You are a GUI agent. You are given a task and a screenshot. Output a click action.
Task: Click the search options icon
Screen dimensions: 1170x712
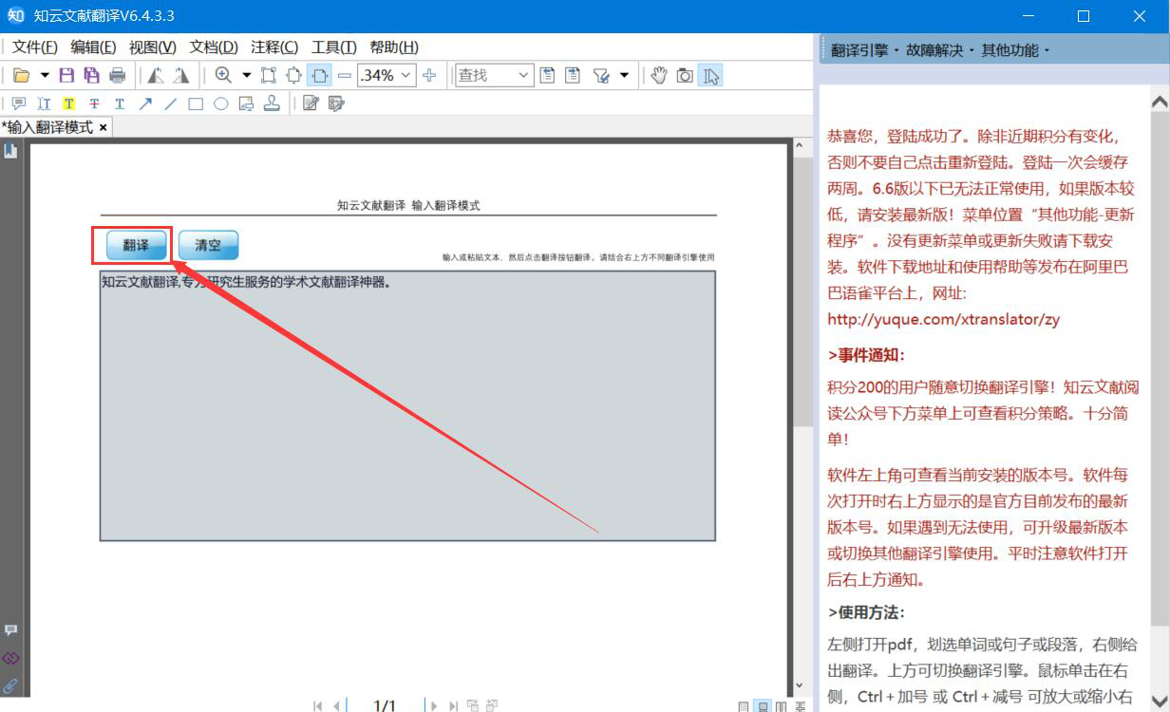click(x=601, y=75)
